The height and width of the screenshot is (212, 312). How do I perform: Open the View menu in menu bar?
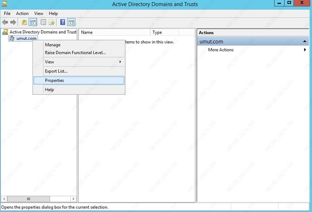38,13
